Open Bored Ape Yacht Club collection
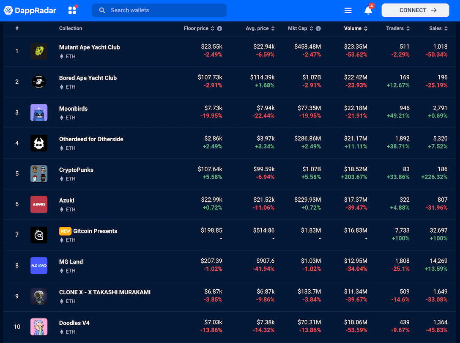This screenshot has width=460, height=343. click(x=88, y=78)
